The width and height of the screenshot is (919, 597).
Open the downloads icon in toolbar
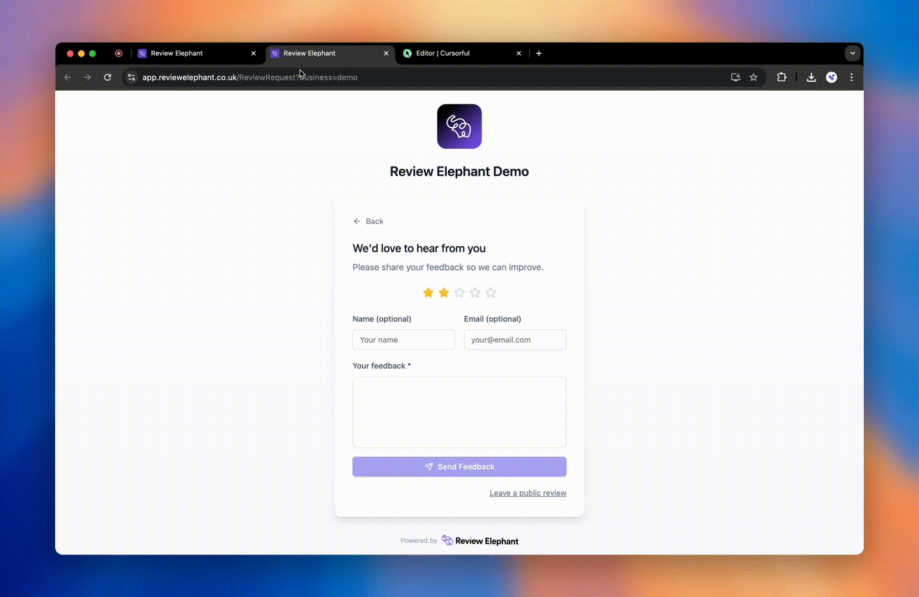point(811,77)
